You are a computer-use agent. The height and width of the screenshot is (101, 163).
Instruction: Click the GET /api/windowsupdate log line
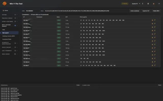[11, 95]
